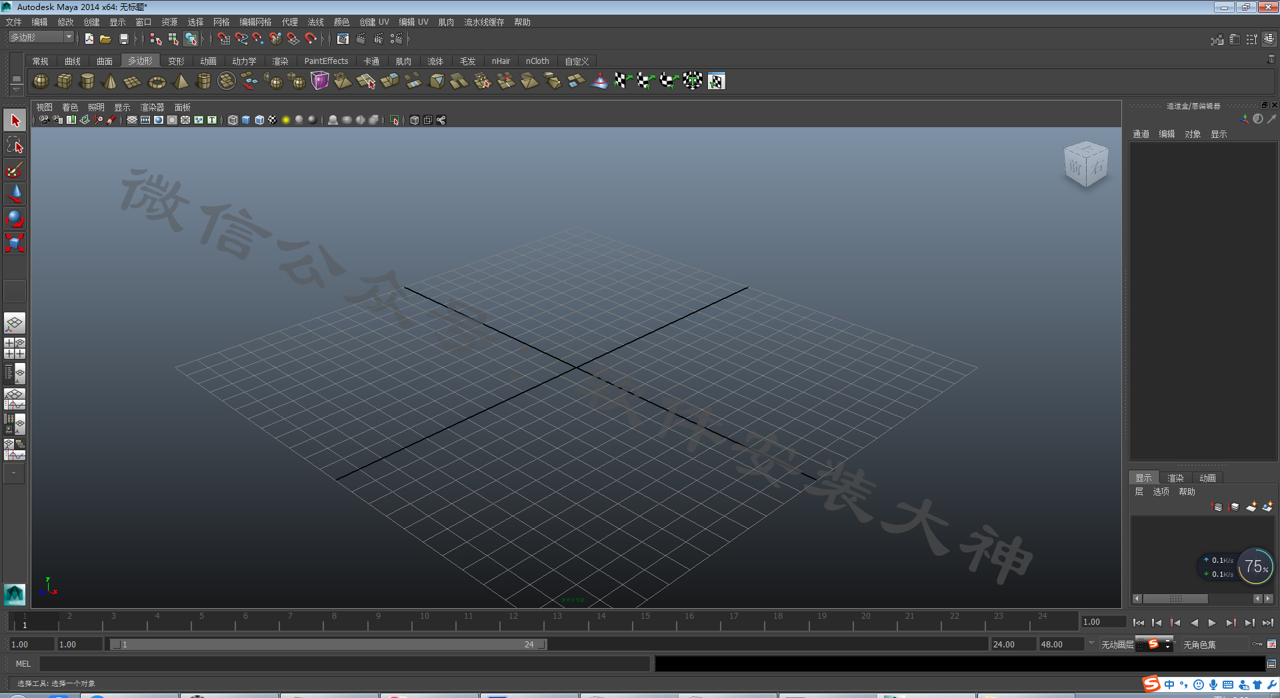The image size is (1280, 698).
Task: Toggle auto keyframe key icon
Action: (1257, 644)
